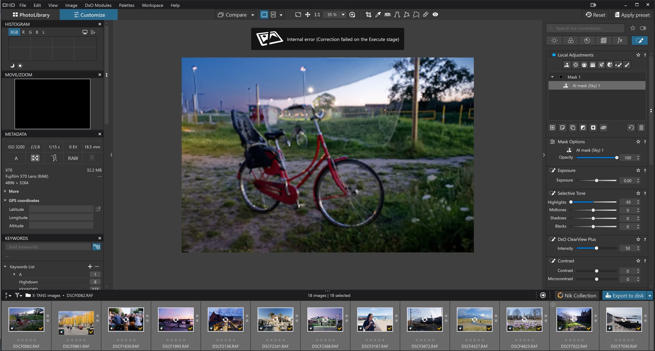Open the zoom percentage dropdown
This screenshot has height=351, width=655.
tap(343, 15)
